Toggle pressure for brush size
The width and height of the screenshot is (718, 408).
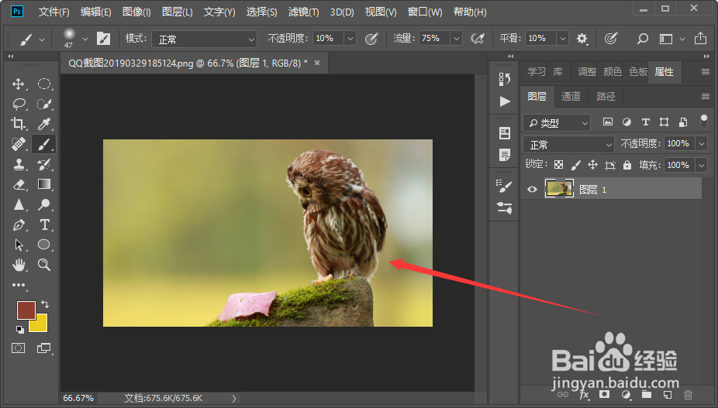click(611, 39)
